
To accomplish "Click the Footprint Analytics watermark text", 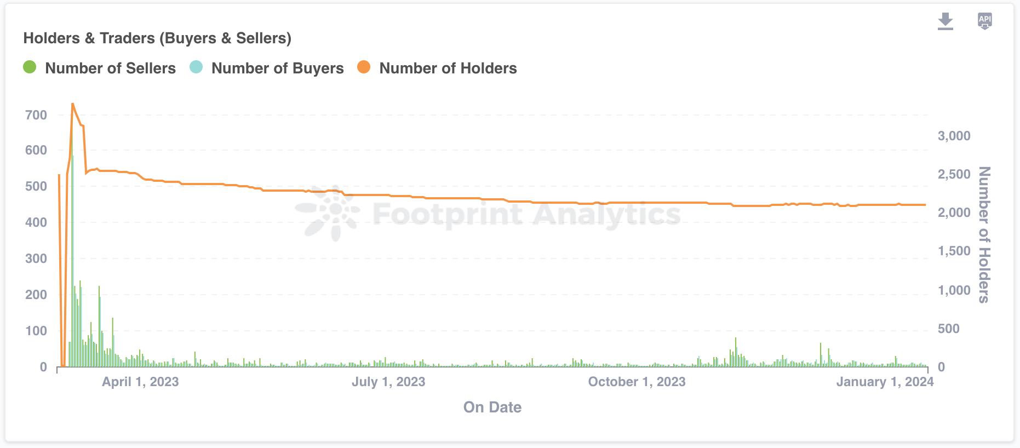I will (x=526, y=213).
